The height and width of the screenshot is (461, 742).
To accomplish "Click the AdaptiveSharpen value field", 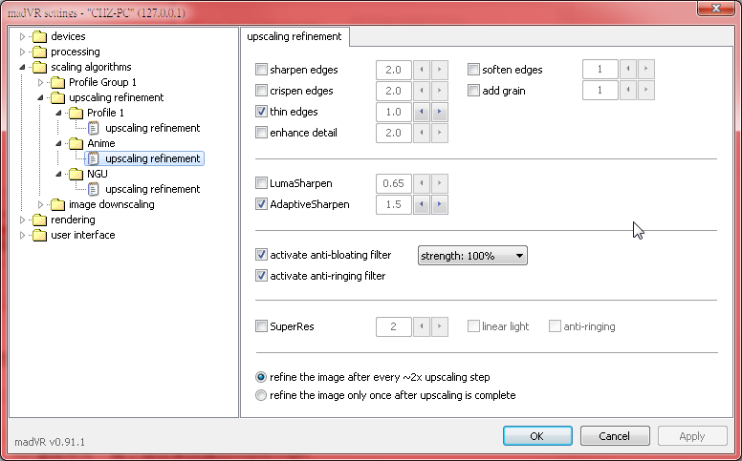I will tap(394, 204).
